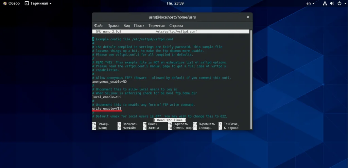Click the local_enable=YES line
This screenshot has width=348, height=168.
(107, 97)
